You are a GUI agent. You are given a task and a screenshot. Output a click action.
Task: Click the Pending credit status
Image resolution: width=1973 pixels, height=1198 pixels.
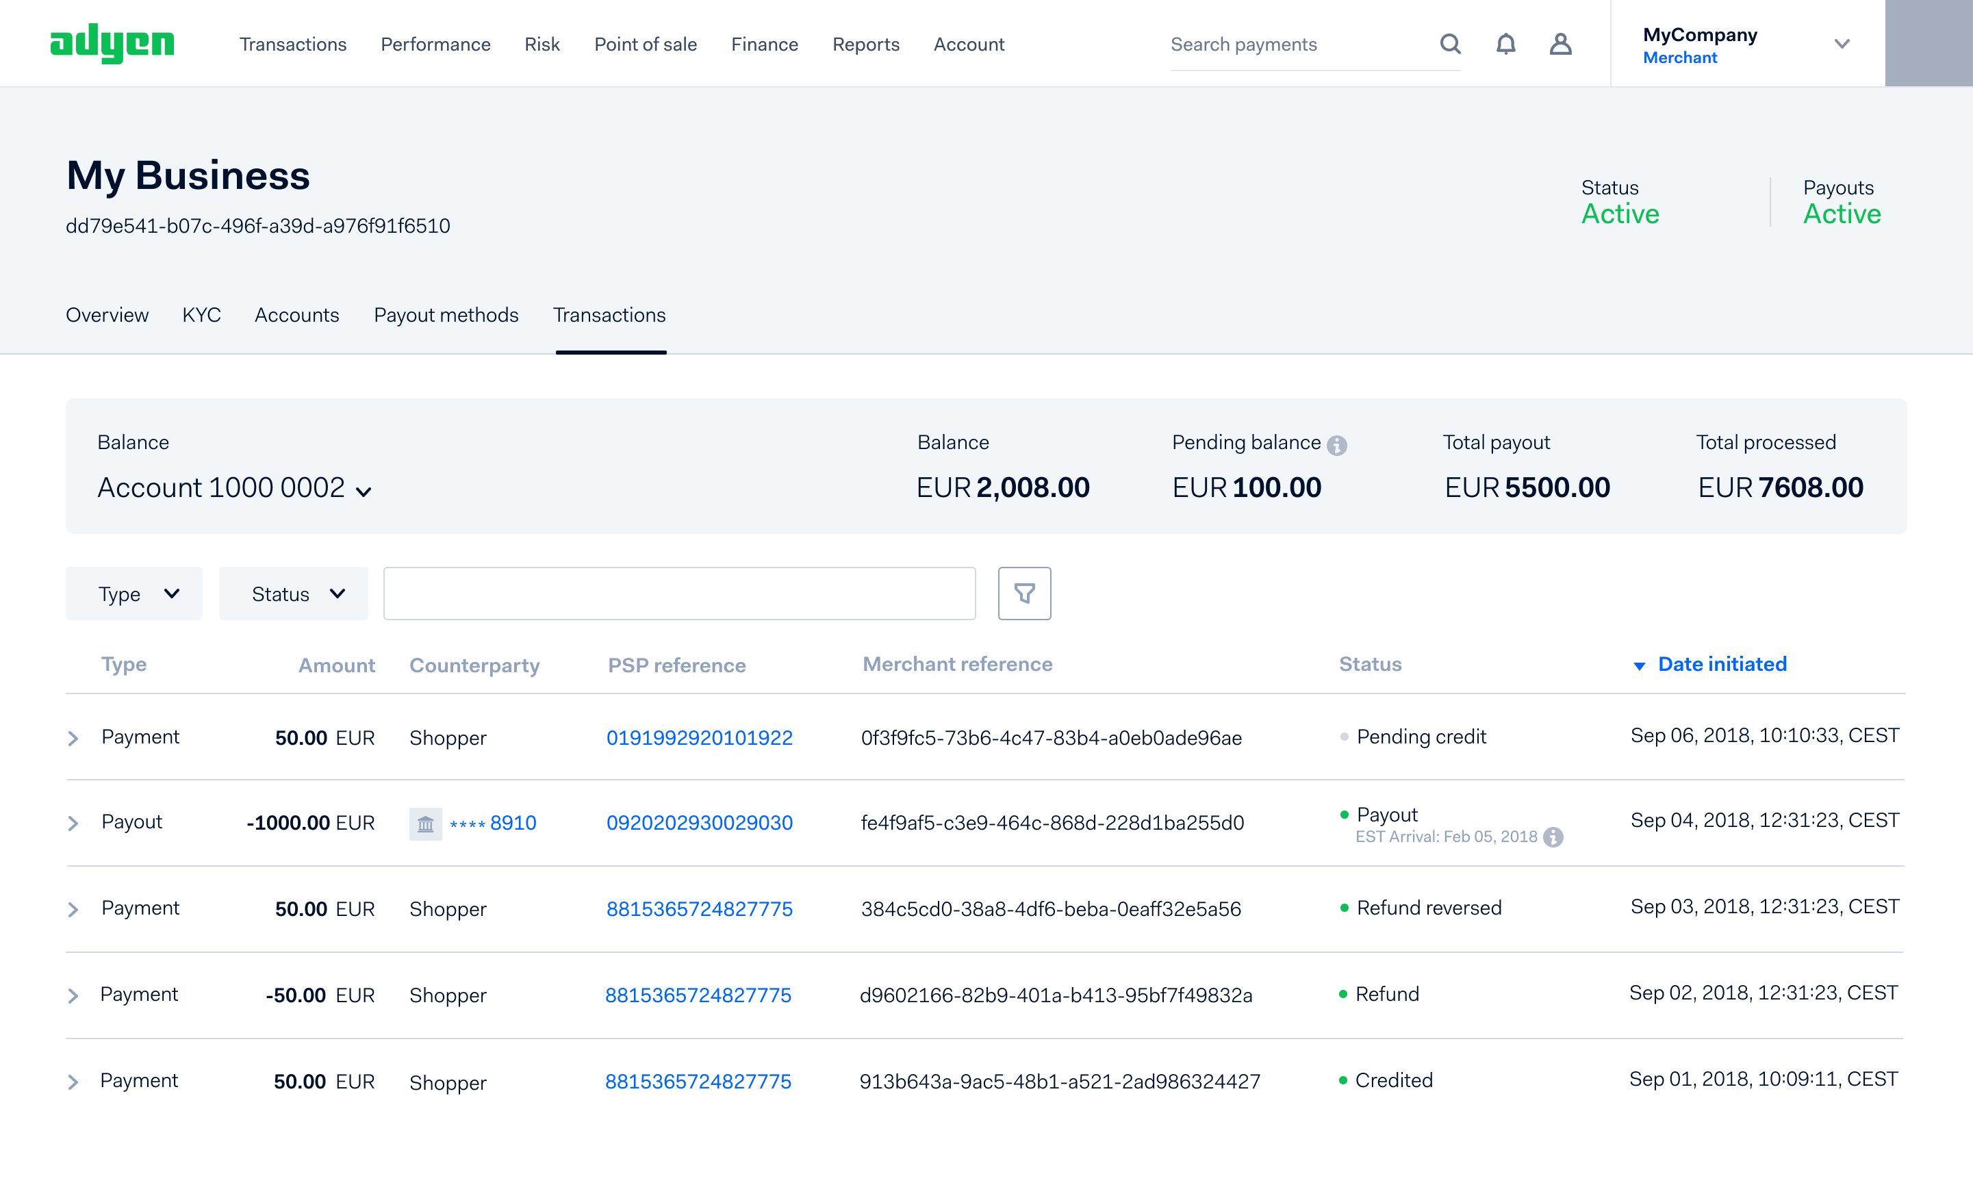(1421, 737)
